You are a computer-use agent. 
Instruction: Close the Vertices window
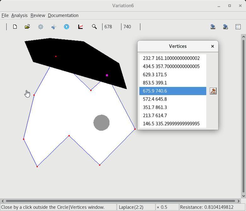coord(212,46)
